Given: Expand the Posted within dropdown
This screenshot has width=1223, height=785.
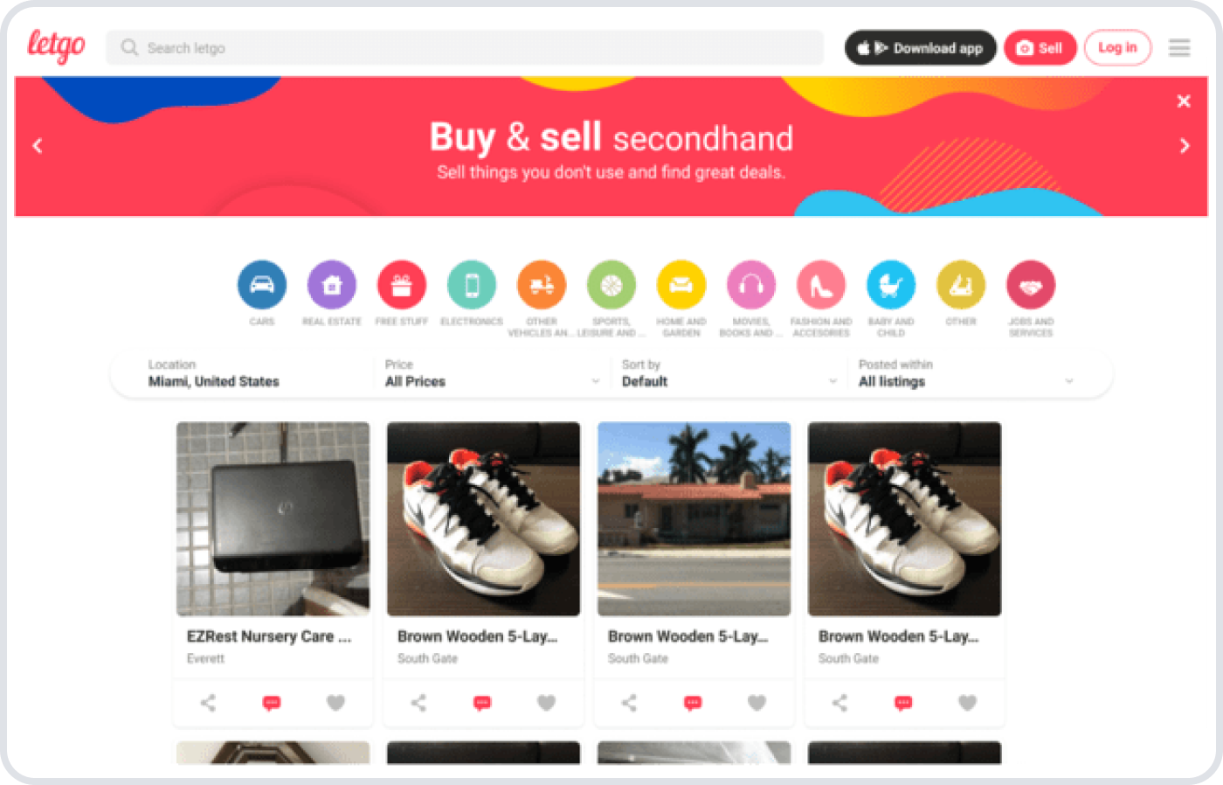Looking at the screenshot, I should tap(966, 374).
